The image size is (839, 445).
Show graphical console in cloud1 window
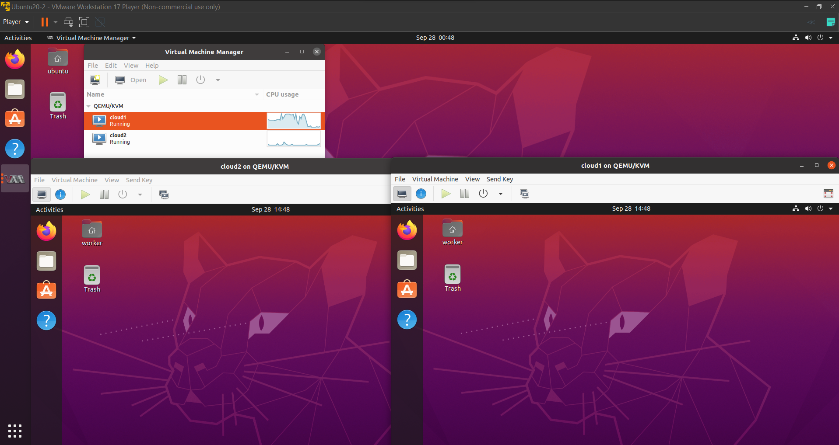click(x=402, y=194)
